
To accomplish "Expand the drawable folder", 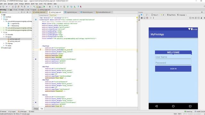I will click(x=4, y=34).
